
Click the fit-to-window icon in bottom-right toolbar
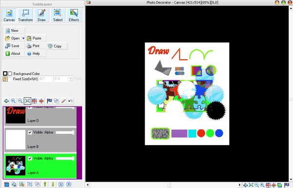[251, 185]
